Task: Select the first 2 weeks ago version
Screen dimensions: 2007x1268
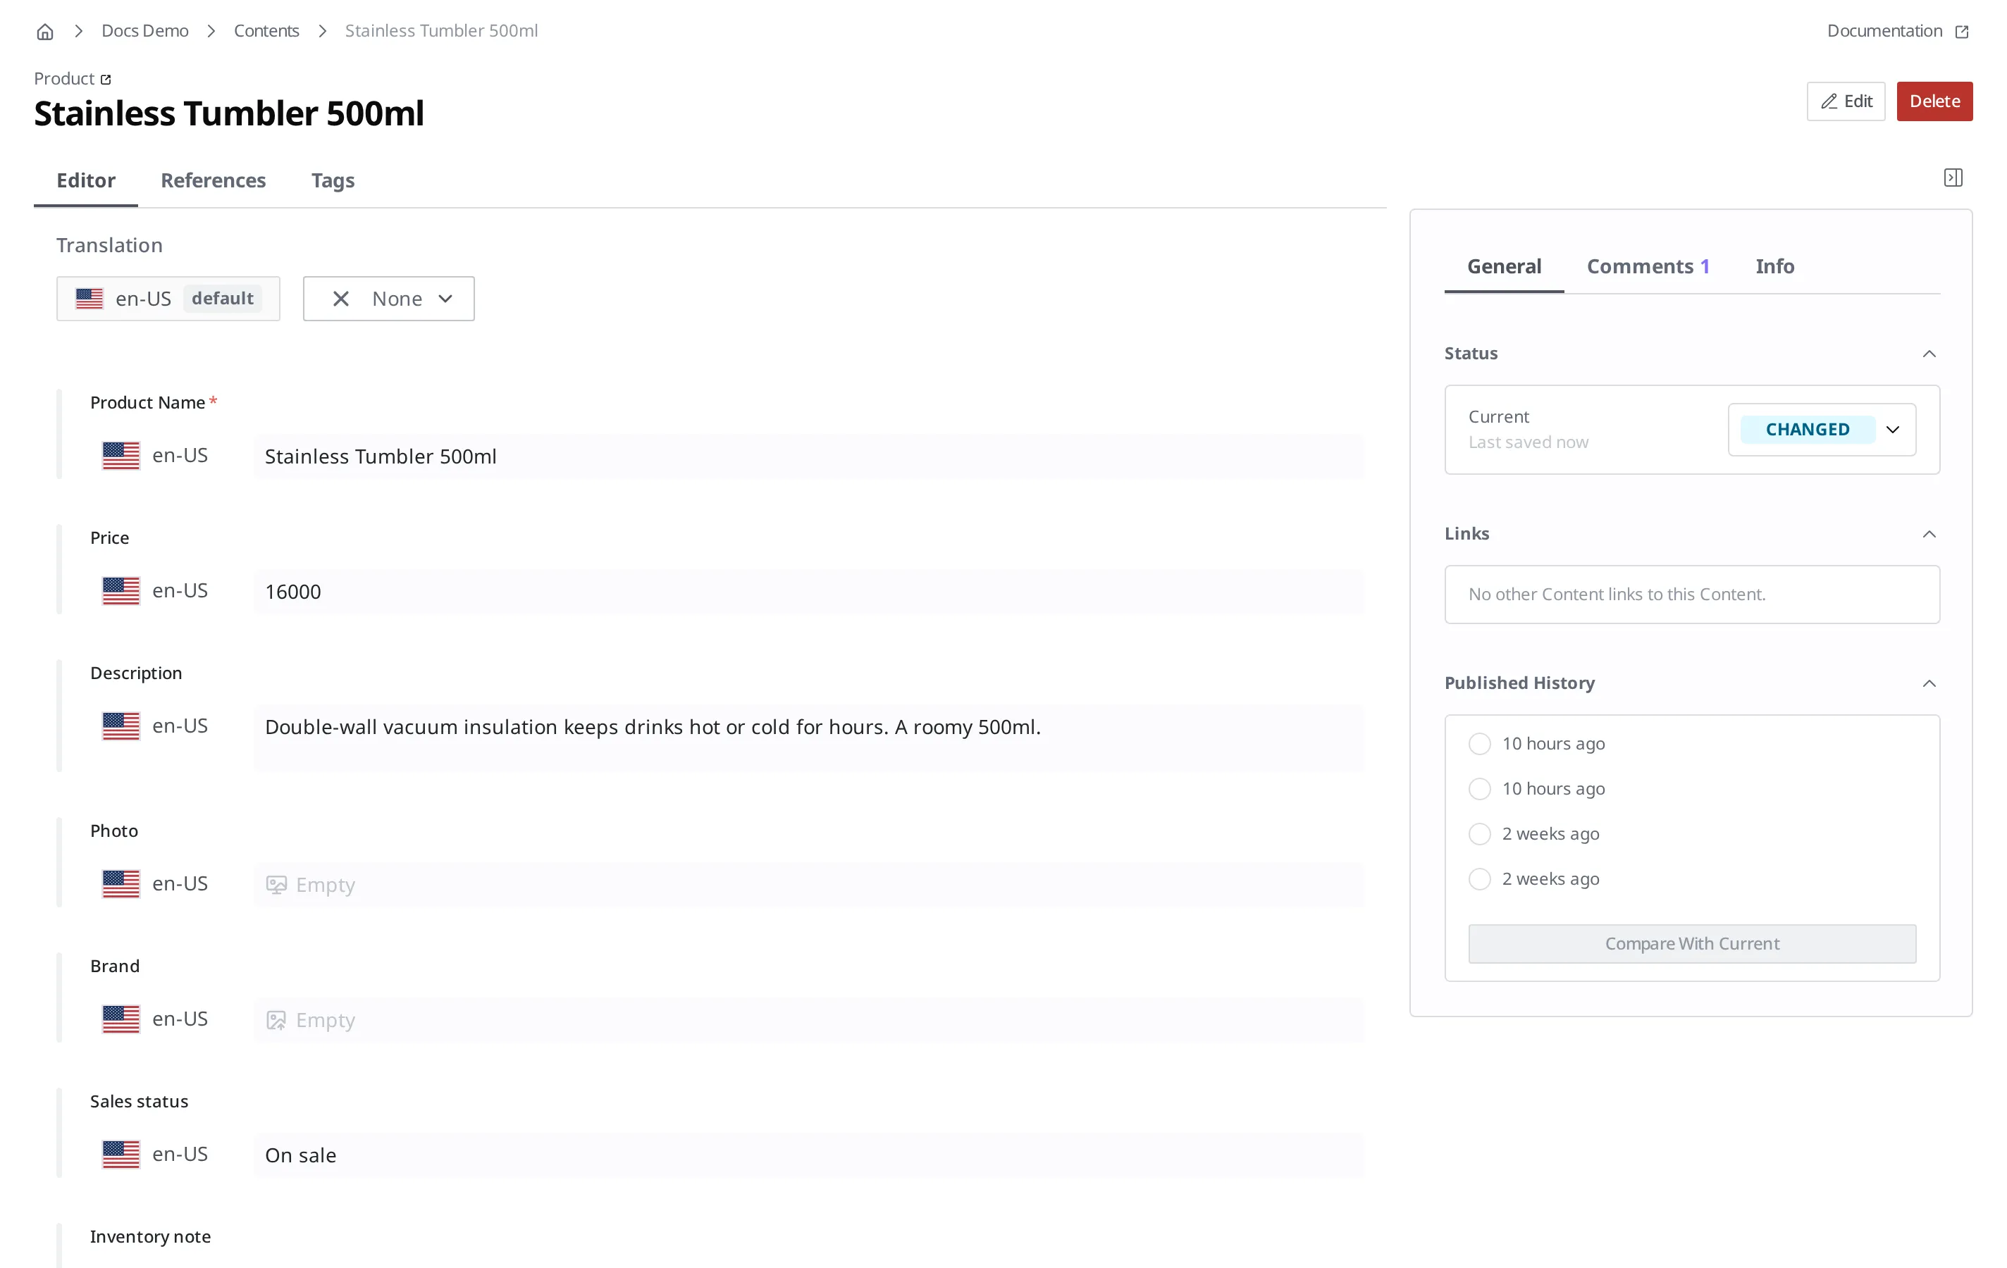Action: (x=1479, y=833)
